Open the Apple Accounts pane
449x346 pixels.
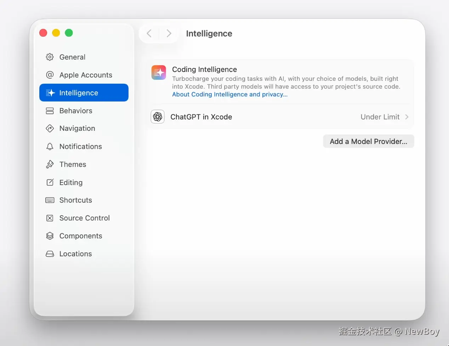tap(84, 75)
